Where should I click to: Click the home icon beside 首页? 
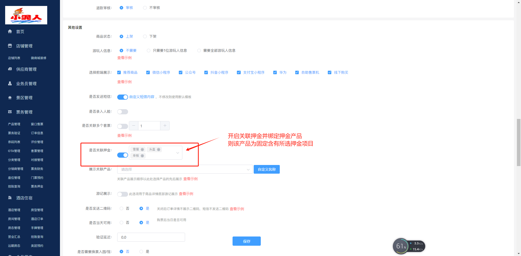tap(10, 31)
